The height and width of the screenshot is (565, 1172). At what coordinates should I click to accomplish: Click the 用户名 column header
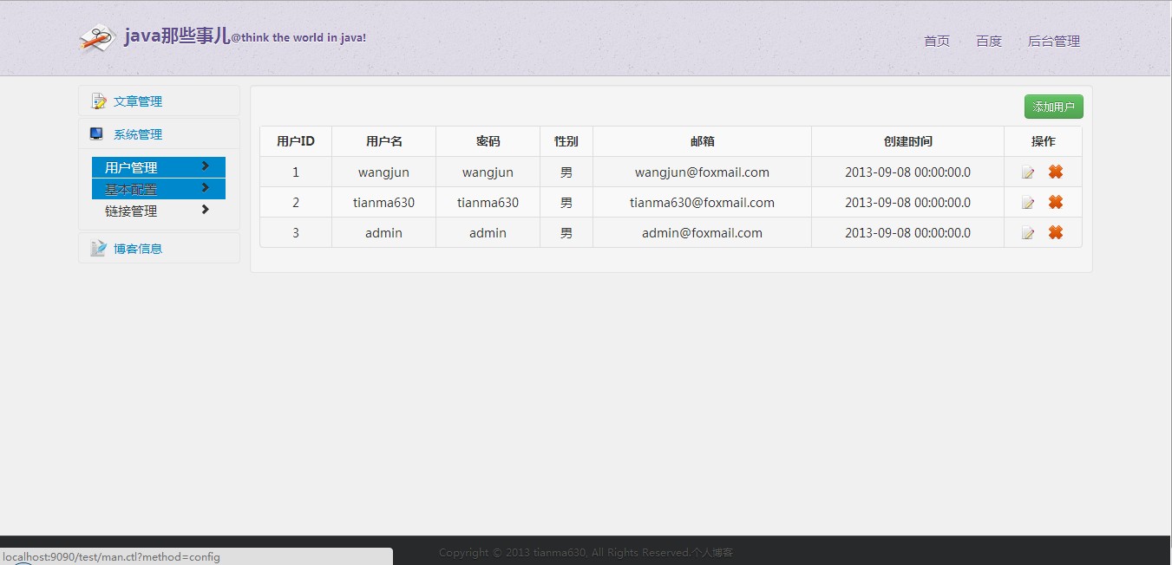coord(383,141)
